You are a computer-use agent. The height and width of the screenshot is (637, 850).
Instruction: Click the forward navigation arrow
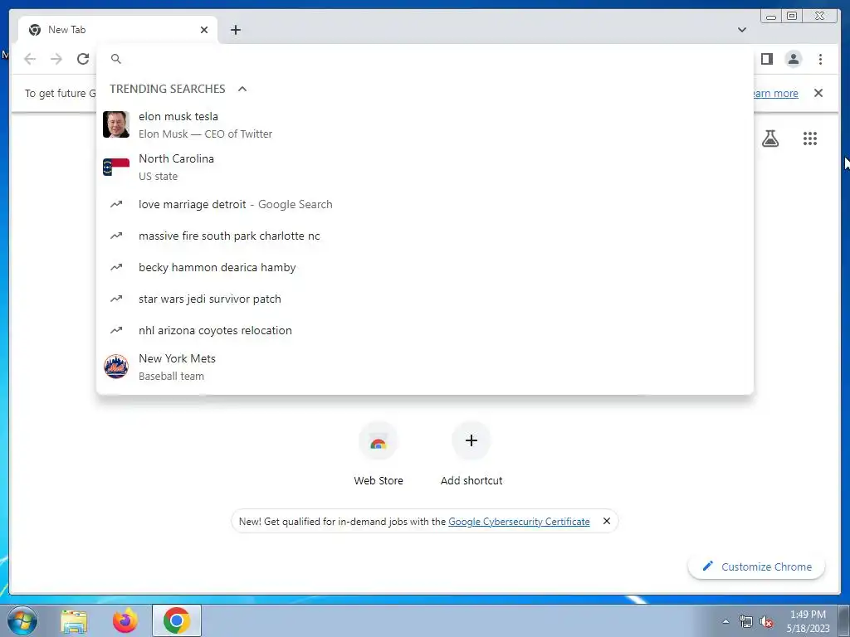tap(56, 59)
